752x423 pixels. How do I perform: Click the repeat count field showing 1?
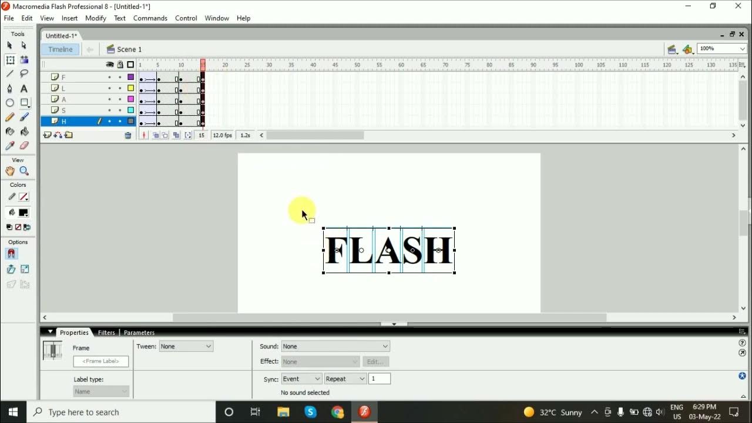pyautogui.click(x=380, y=379)
